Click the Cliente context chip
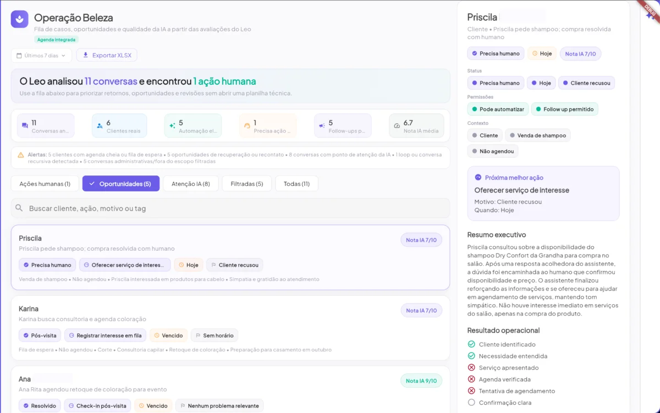The width and height of the screenshot is (660, 413). pos(485,135)
